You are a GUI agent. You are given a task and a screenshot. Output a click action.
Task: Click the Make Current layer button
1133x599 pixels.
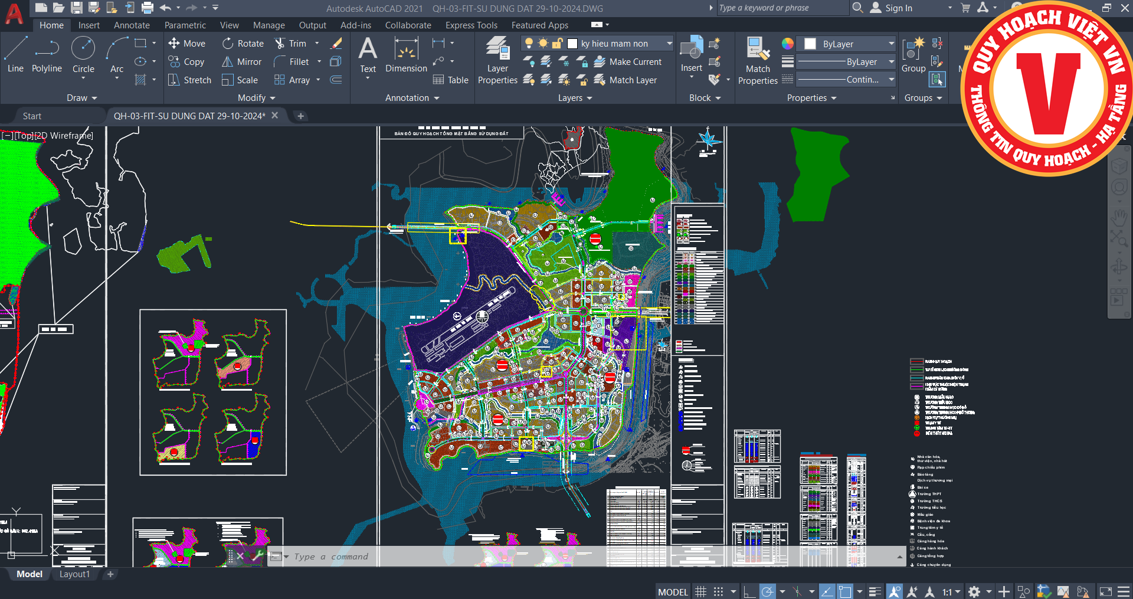point(628,62)
